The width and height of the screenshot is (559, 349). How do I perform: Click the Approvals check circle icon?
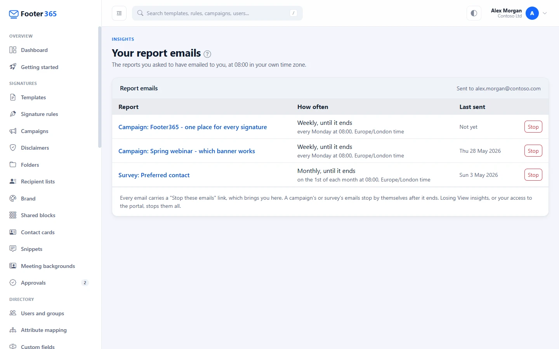13,283
